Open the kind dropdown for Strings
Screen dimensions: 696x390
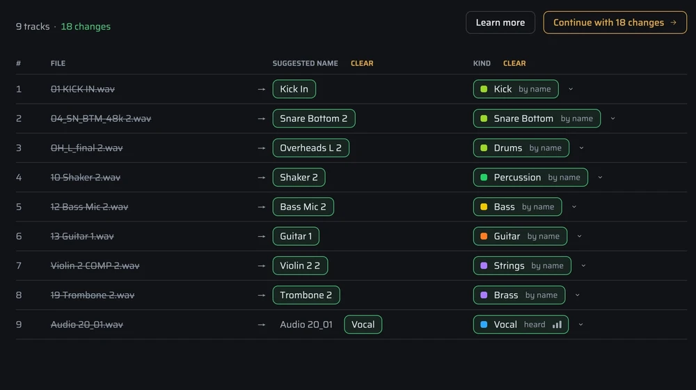[583, 265]
